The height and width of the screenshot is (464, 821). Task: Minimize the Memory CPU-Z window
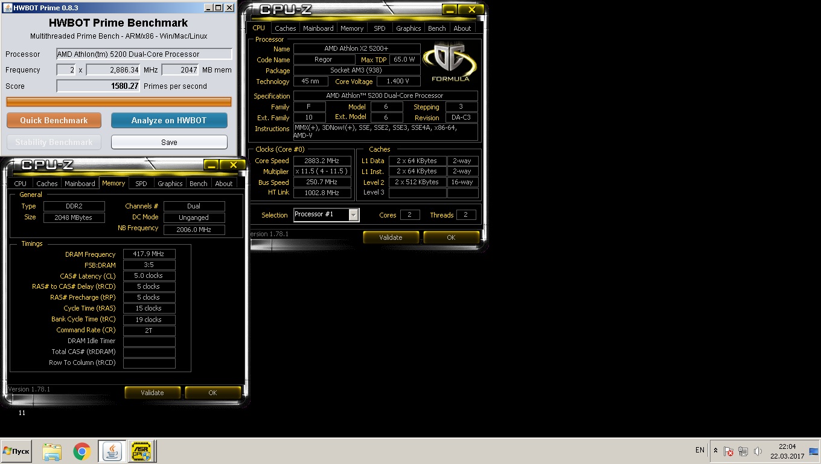coord(211,165)
